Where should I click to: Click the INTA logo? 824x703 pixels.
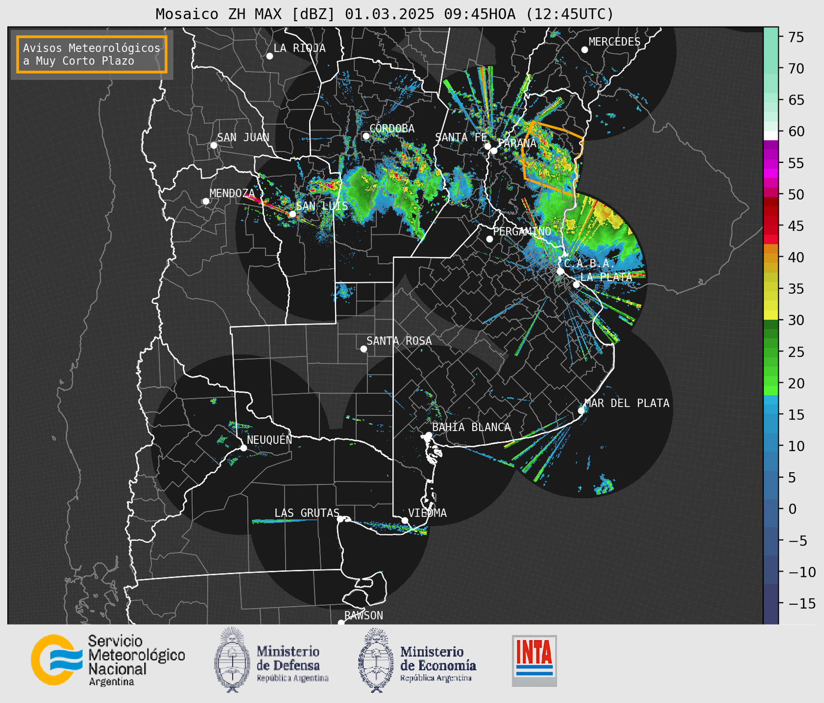click(534, 660)
